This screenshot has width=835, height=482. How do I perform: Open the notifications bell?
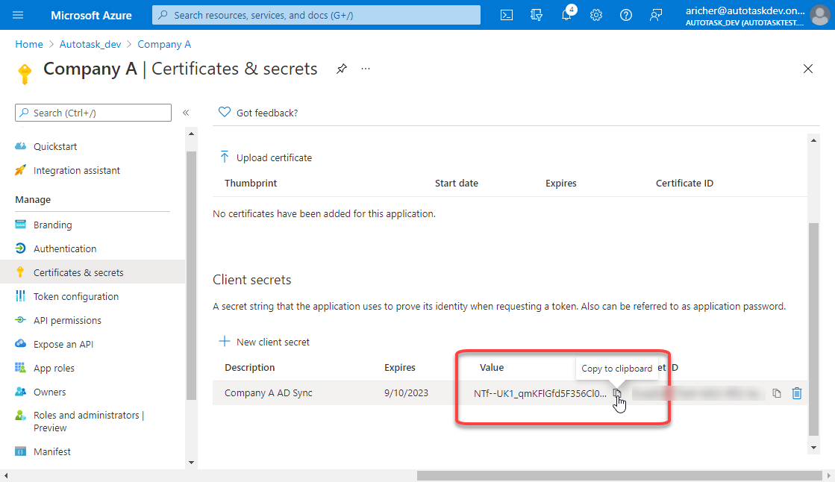coord(566,15)
